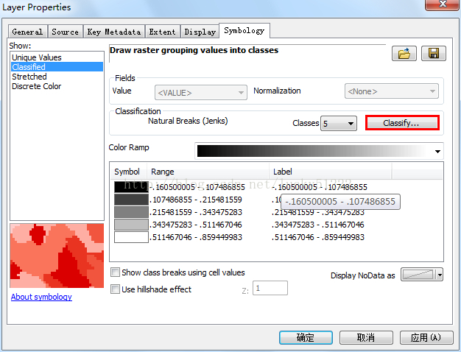The width and height of the screenshot is (461, 352).
Task: Click the 确定 (OK) button
Action: pyautogui.click(x=306, y=337)
